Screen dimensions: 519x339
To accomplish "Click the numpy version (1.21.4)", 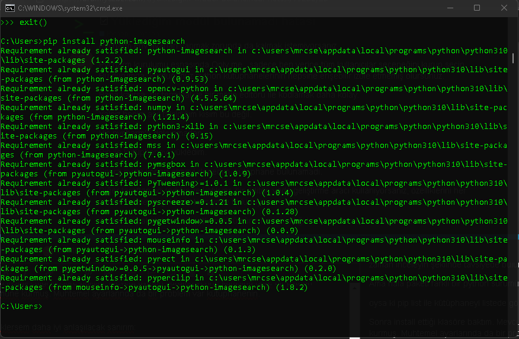I will [171, 117].
